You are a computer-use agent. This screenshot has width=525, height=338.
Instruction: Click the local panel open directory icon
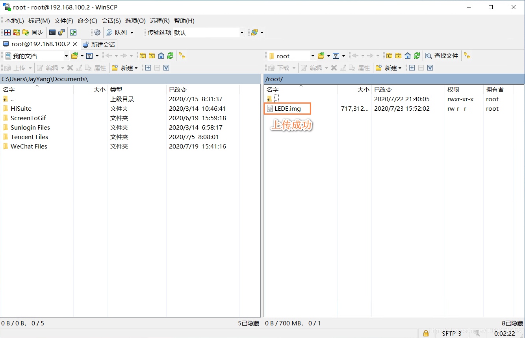pyautogui.click(x=75, y=56)
